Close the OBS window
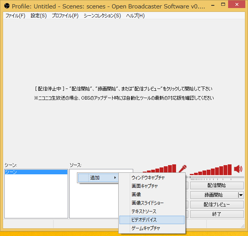 (x=237, y=5)
